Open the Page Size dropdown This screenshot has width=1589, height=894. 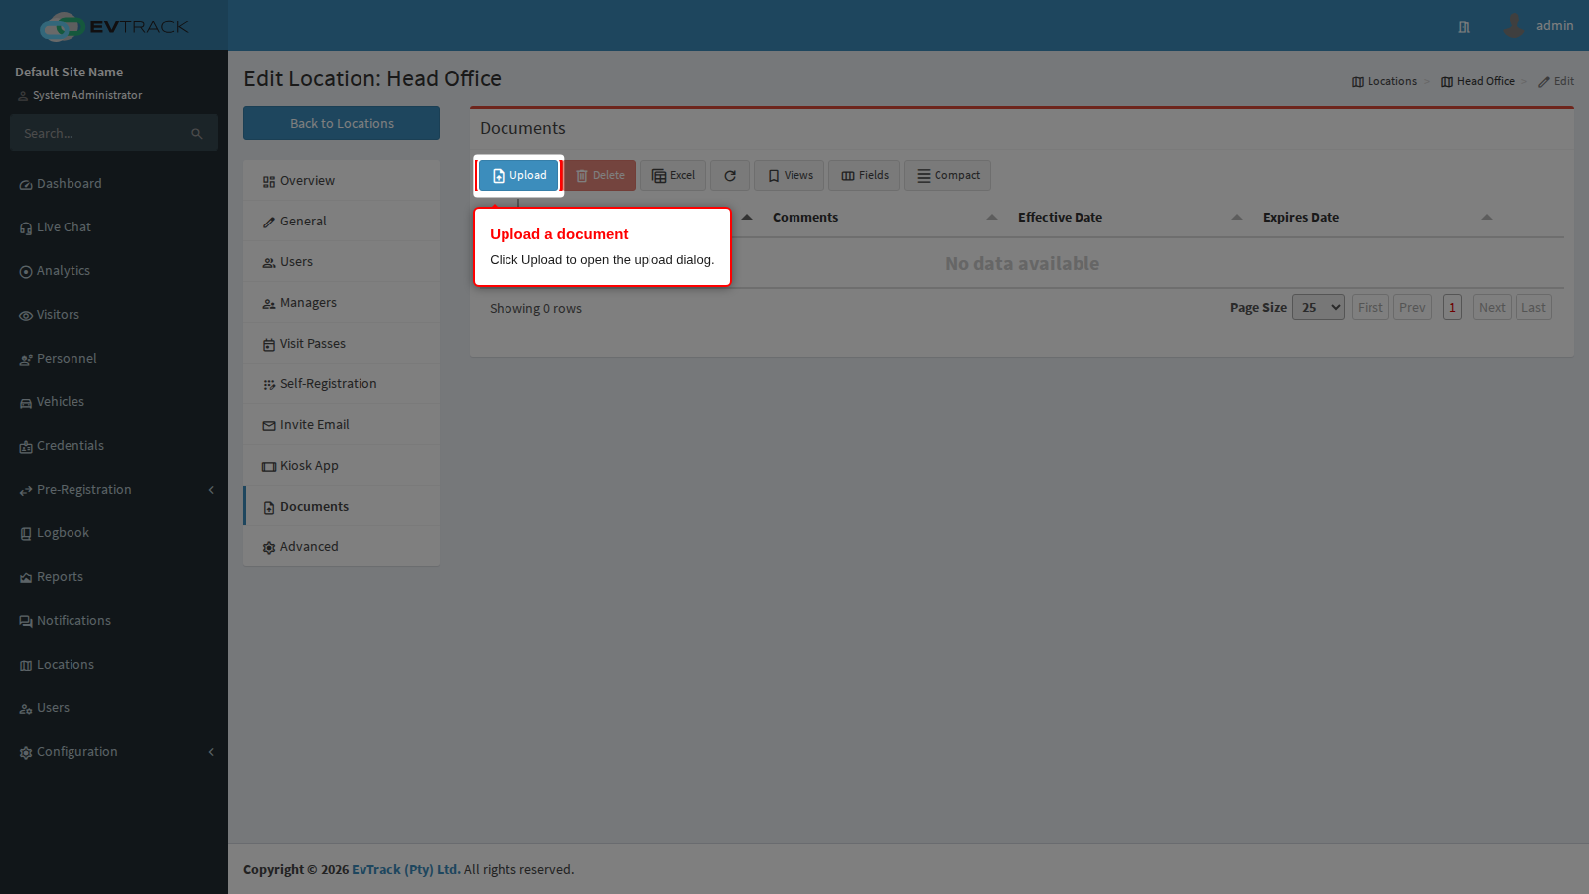(1318, 308)
